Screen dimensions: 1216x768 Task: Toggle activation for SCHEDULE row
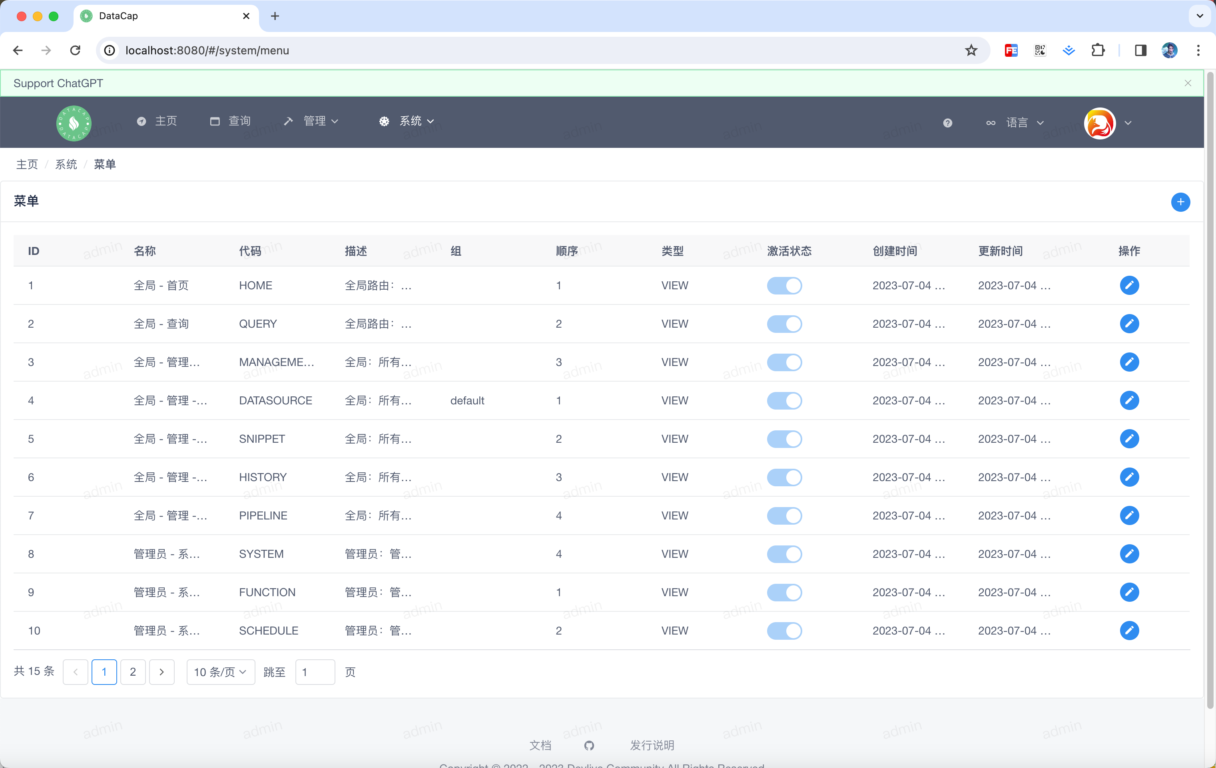coord(784,631)
